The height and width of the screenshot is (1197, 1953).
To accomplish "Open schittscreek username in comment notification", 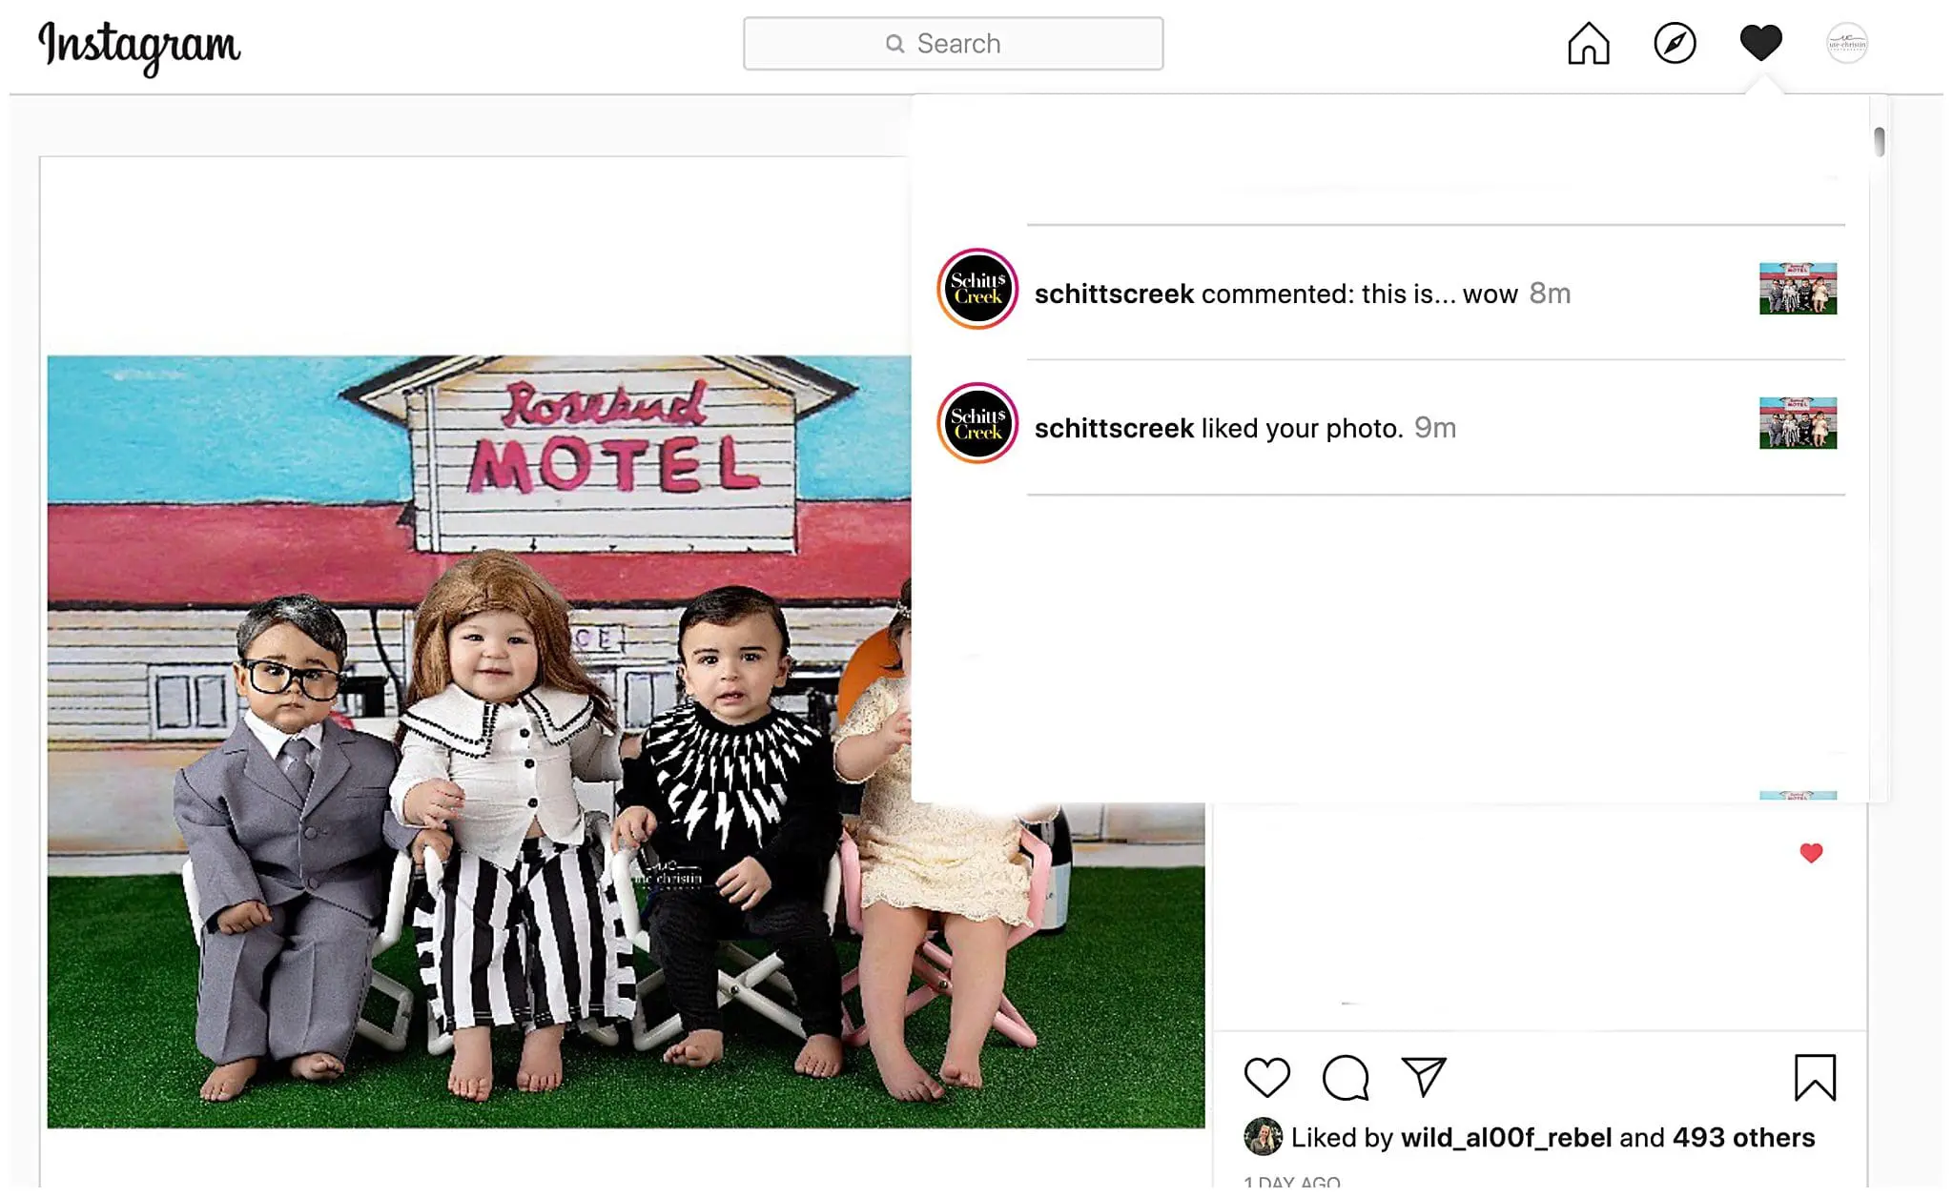I will [1114, 294].
